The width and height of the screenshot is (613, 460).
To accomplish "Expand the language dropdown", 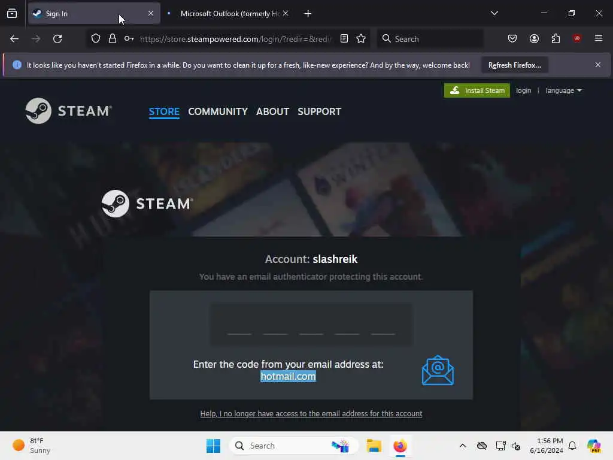I will click(563, 91).
